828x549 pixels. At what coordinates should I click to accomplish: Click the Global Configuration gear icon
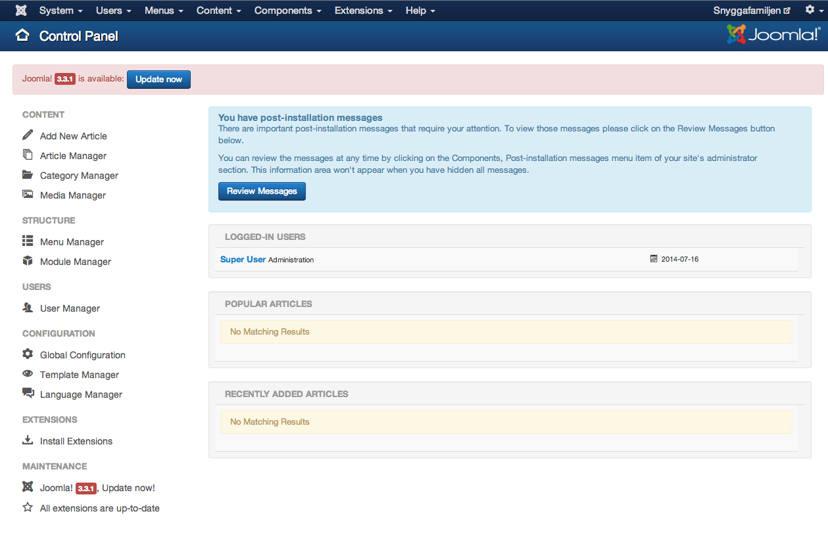pos(28,354)
